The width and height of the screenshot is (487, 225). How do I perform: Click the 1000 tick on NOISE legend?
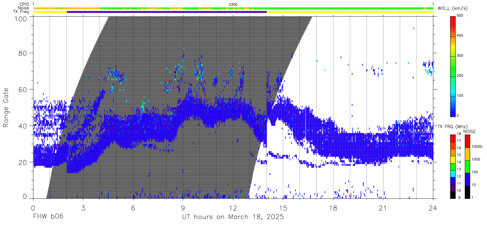click(476, 160)
